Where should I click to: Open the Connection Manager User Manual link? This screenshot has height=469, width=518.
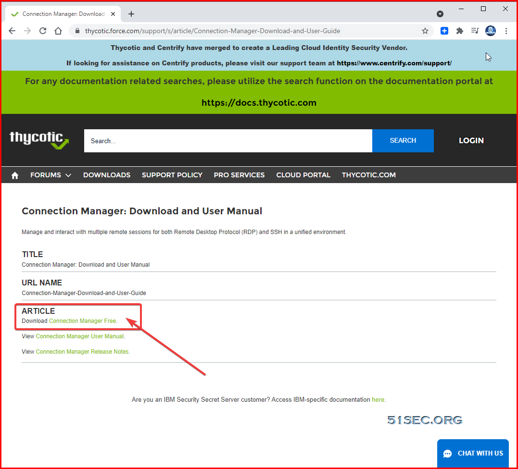(80, 336)
